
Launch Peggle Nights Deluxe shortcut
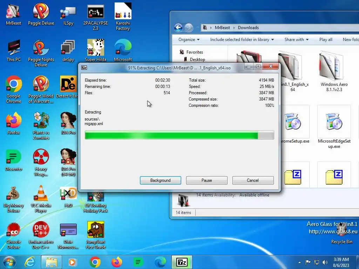[41, 53]
